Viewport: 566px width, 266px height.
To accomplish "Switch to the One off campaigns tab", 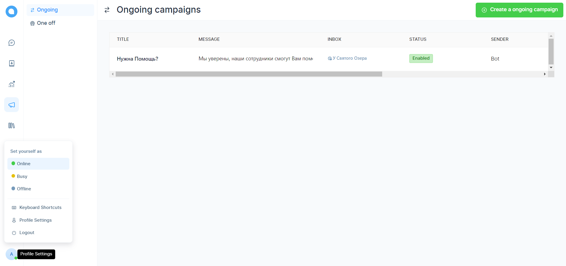I will tap(46, 23).
